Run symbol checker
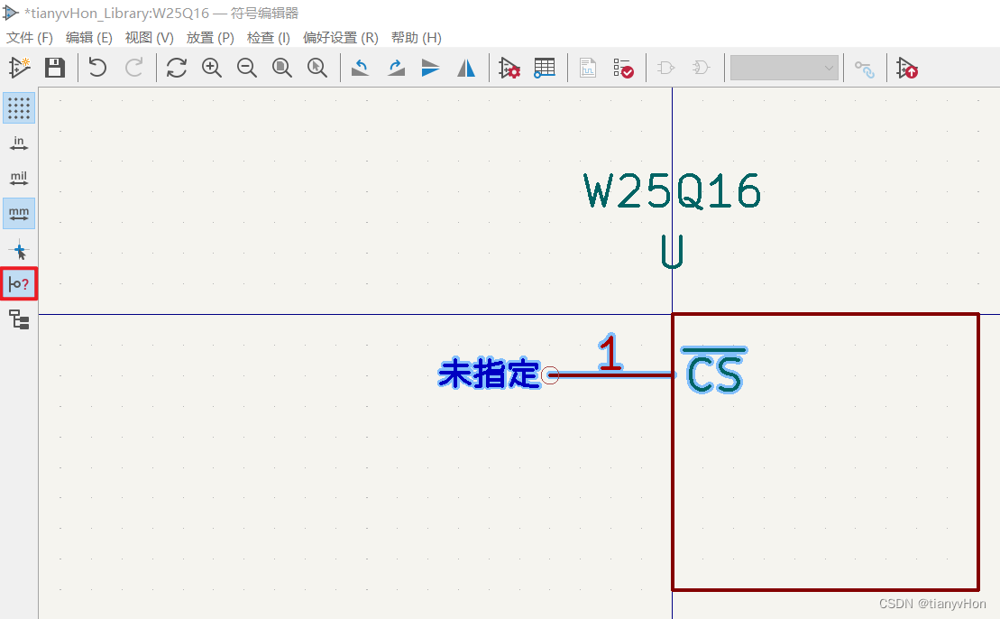 [x=623, y=68]
